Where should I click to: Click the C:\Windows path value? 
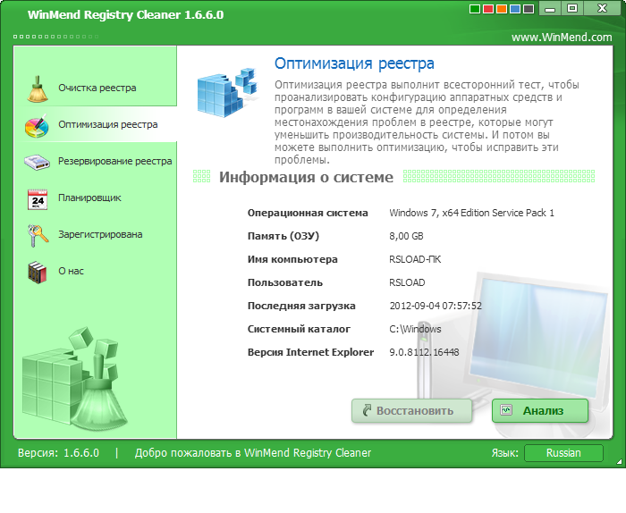[x=415, y=329]
